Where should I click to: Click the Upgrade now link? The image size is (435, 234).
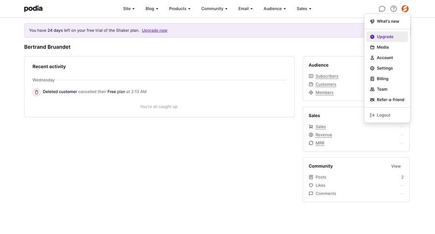155,30
